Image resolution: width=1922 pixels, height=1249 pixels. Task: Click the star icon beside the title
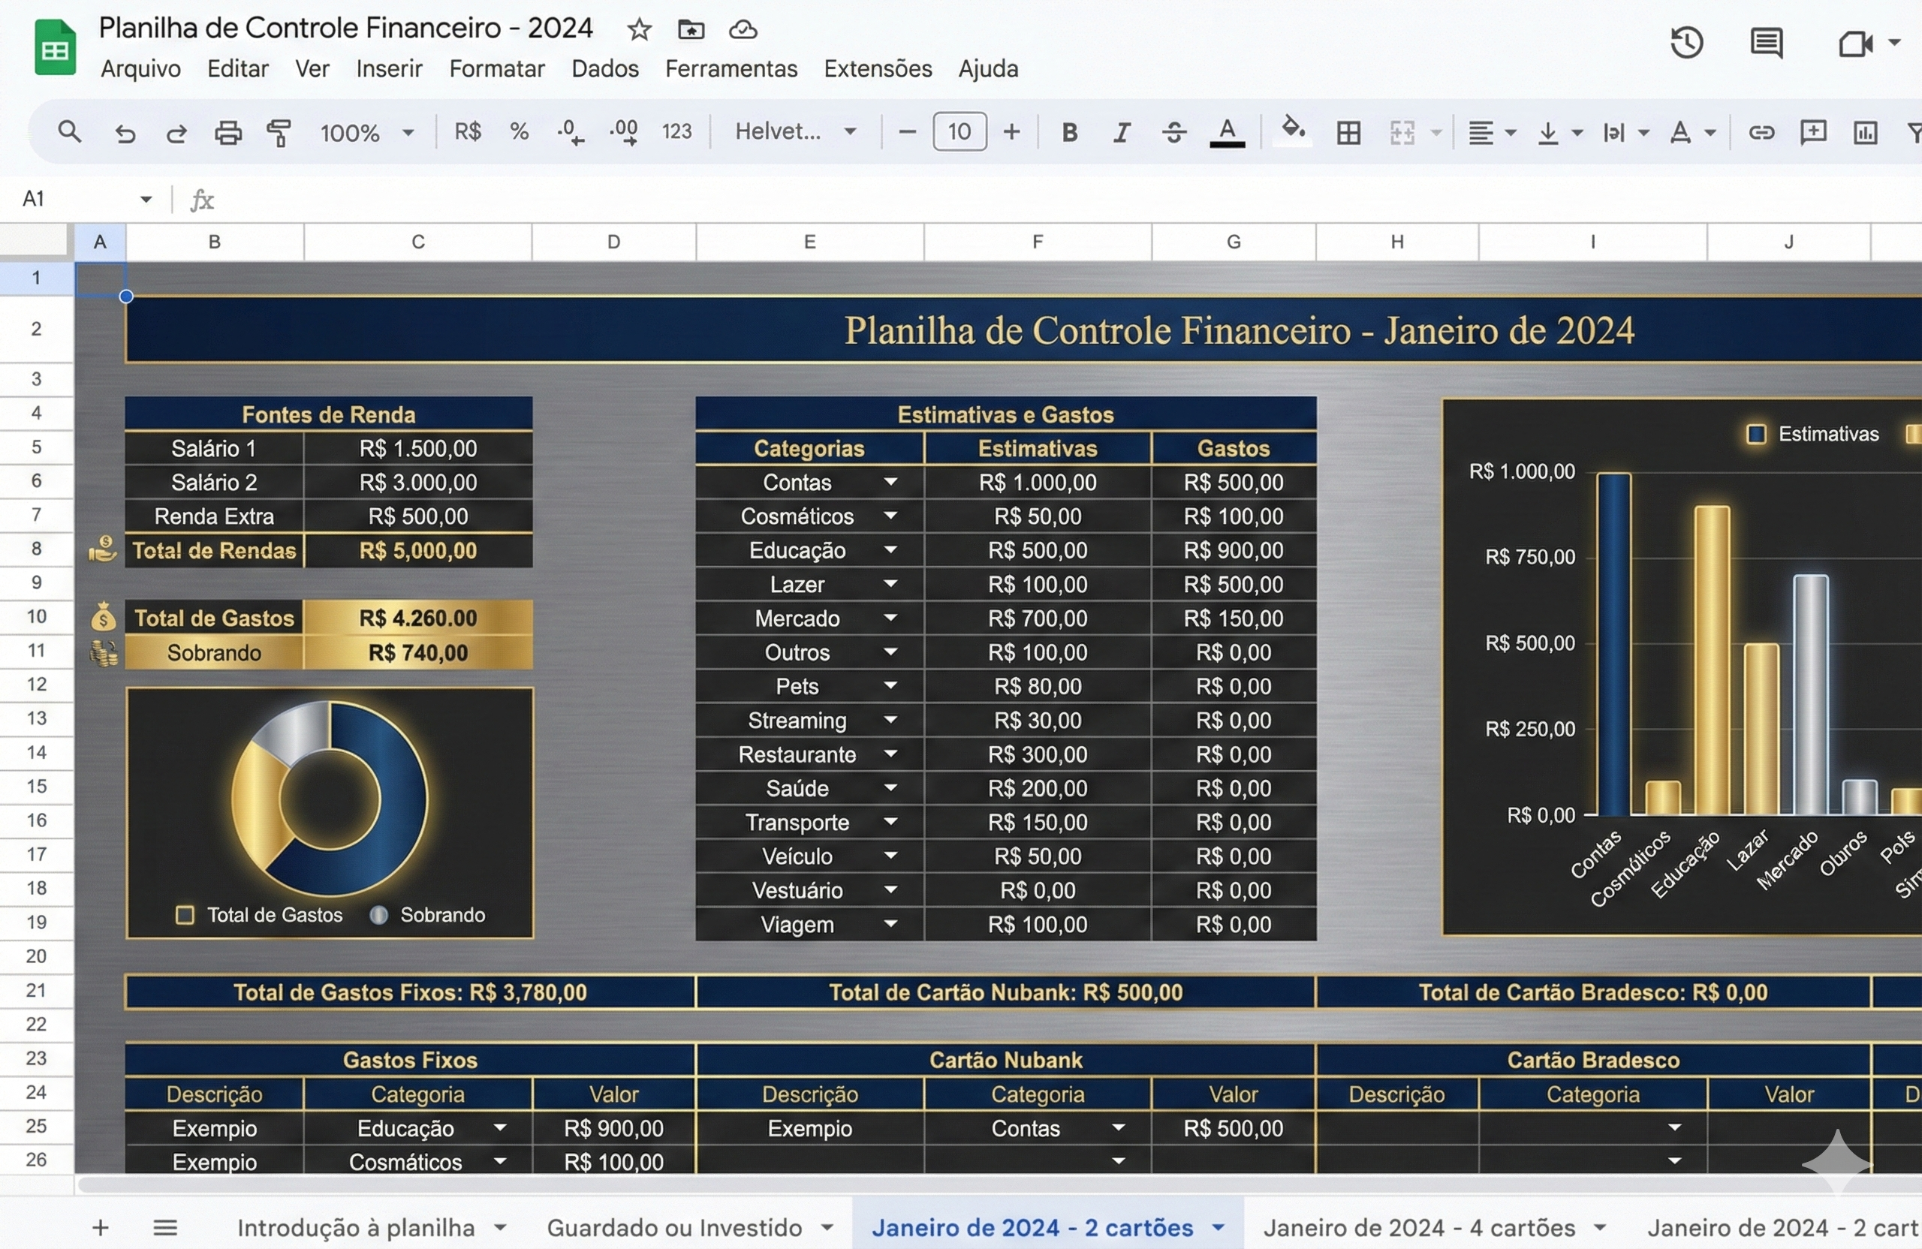click(x=639, y=30)
